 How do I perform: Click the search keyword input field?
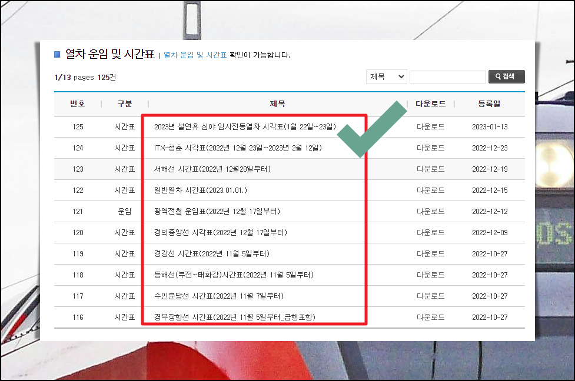(447, 77)
